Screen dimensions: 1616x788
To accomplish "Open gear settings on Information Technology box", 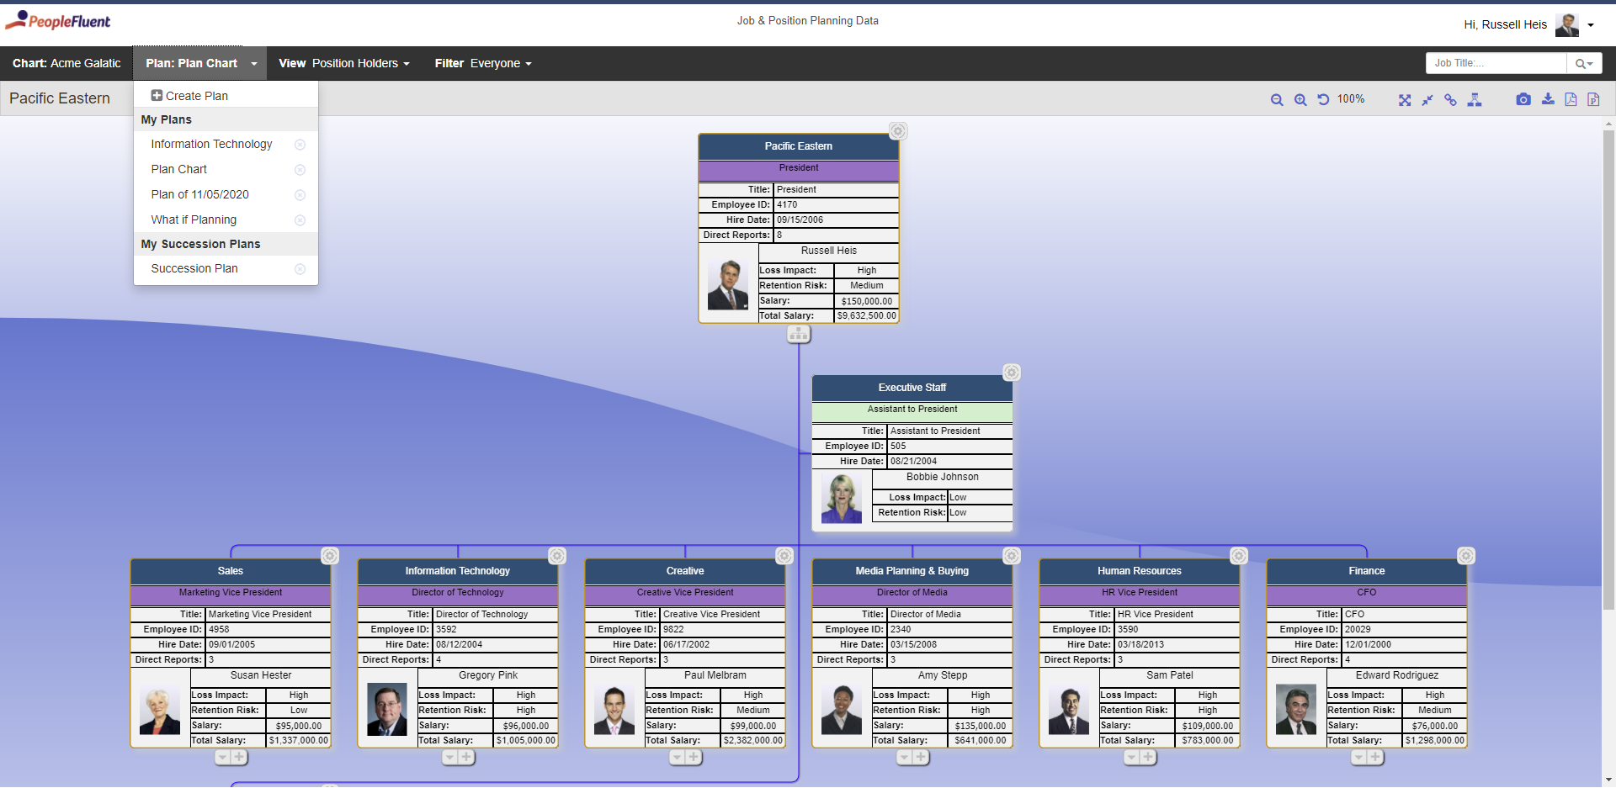I will 557,556.
